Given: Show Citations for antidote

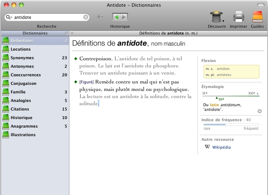Looking at the screenshot, I should point(20,109).
